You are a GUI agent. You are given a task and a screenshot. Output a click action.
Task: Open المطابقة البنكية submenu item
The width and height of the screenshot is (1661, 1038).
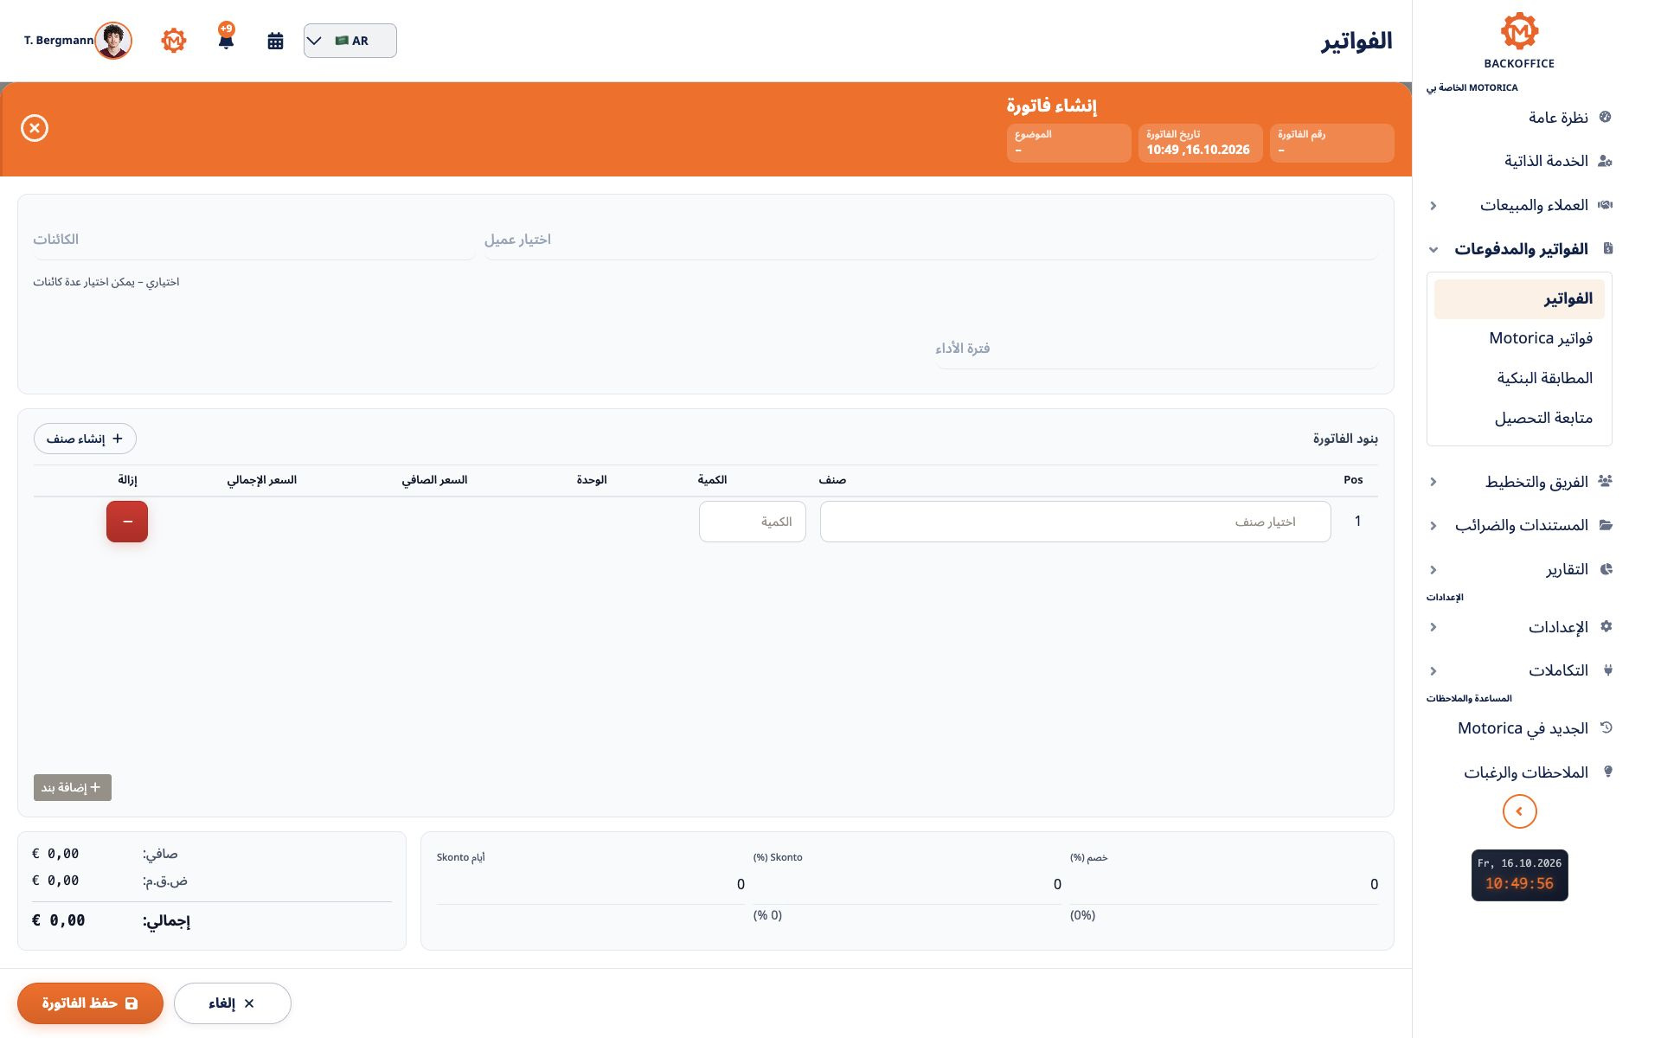click(1519, 378)
